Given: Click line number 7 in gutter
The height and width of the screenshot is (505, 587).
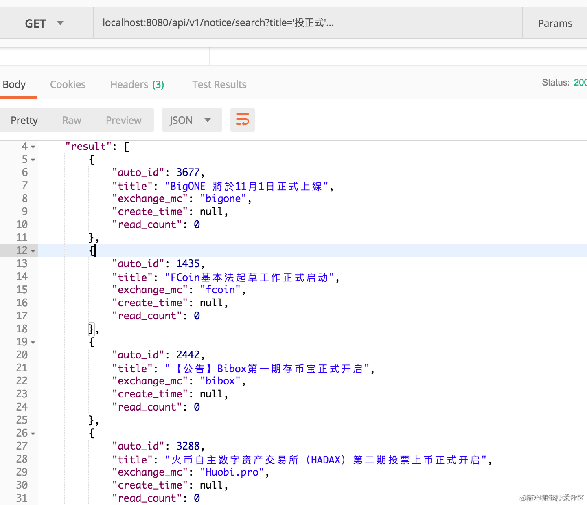Looking at the screenshot, I should coord(25,186).
